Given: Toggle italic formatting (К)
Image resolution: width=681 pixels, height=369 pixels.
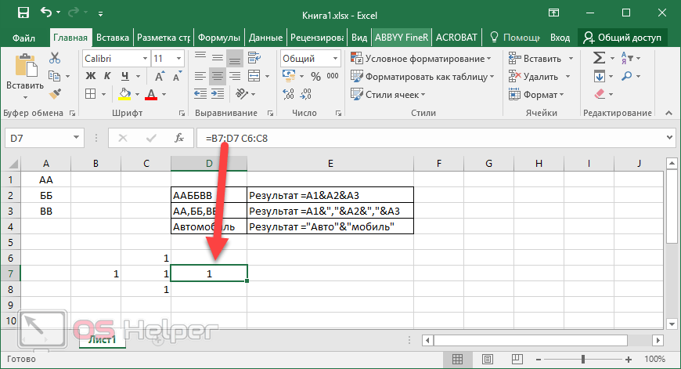Looking at the screenshot, I should pos(107,76).
